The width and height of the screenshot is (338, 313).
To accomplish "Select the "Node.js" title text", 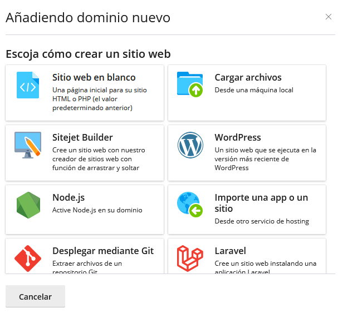I will (x=68, y=197).
